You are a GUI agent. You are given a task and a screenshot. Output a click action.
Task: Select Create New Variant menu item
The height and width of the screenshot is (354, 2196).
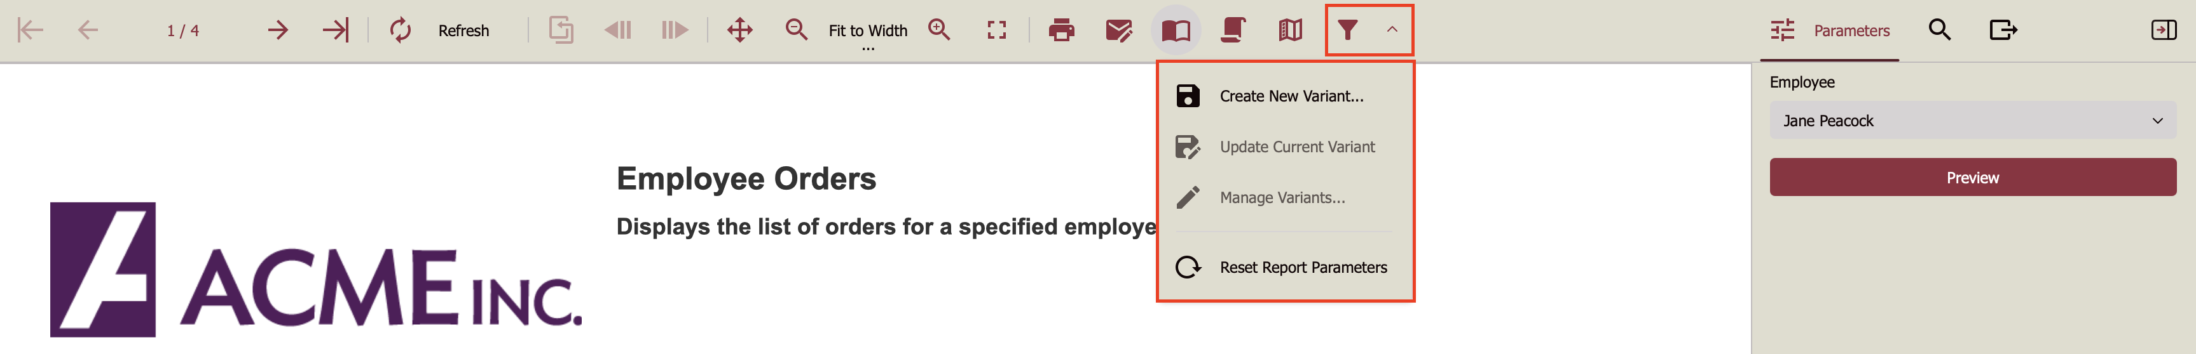pyautogui.click(x=1291, y=96)
